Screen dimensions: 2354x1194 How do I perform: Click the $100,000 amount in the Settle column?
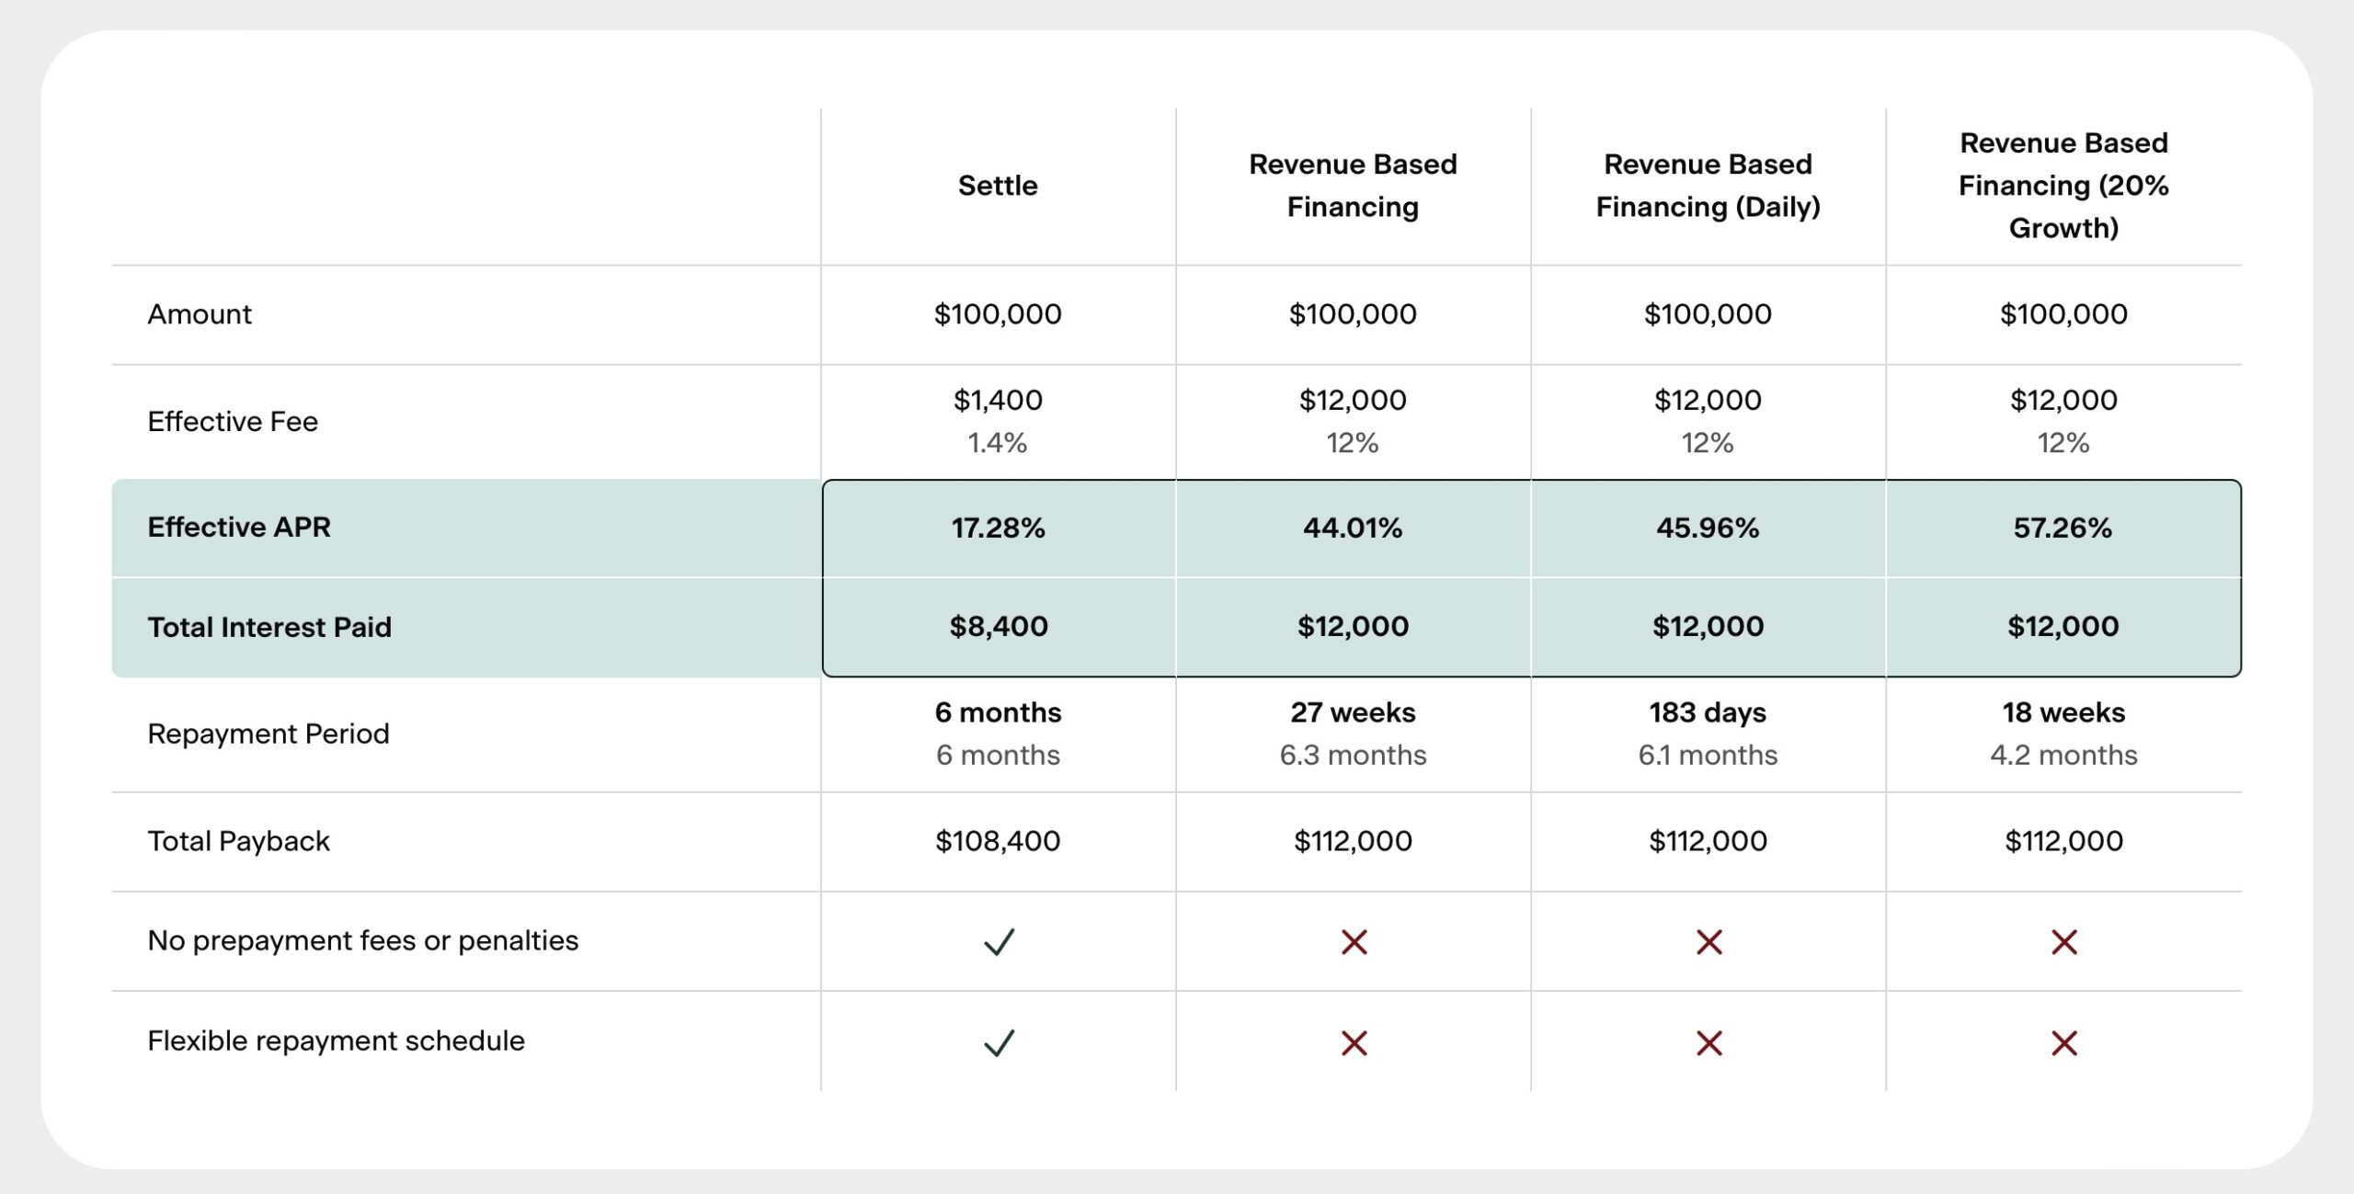tap(998, 314)
